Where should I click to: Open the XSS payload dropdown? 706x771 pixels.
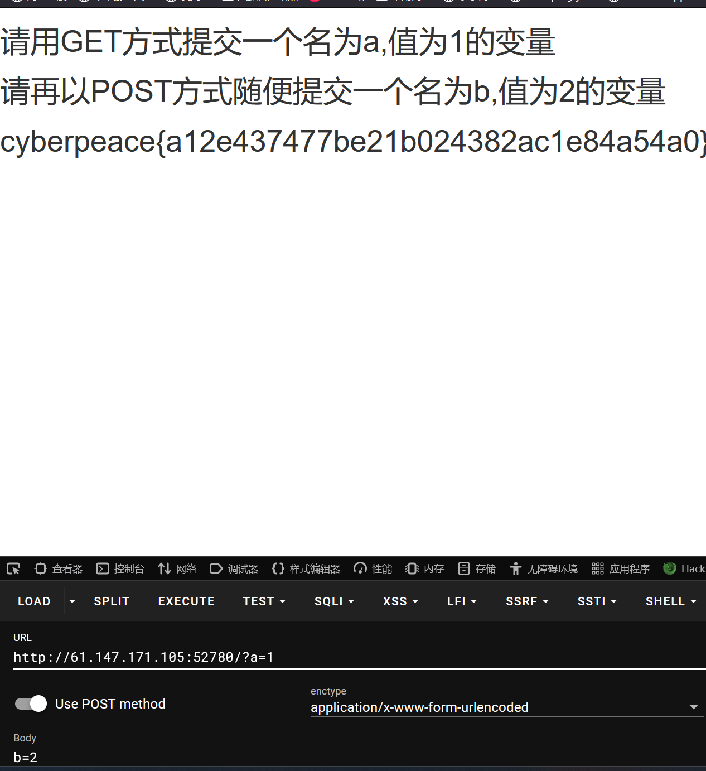point(399,601)
